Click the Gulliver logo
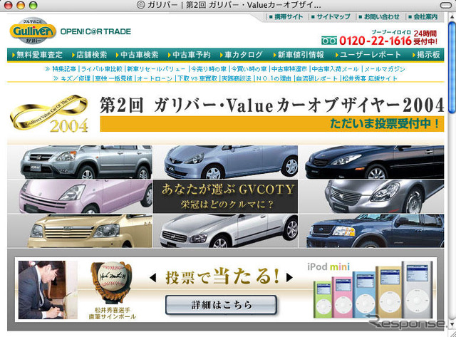The height and width of the screenshot is (337, 456). [x=33, y=31]
